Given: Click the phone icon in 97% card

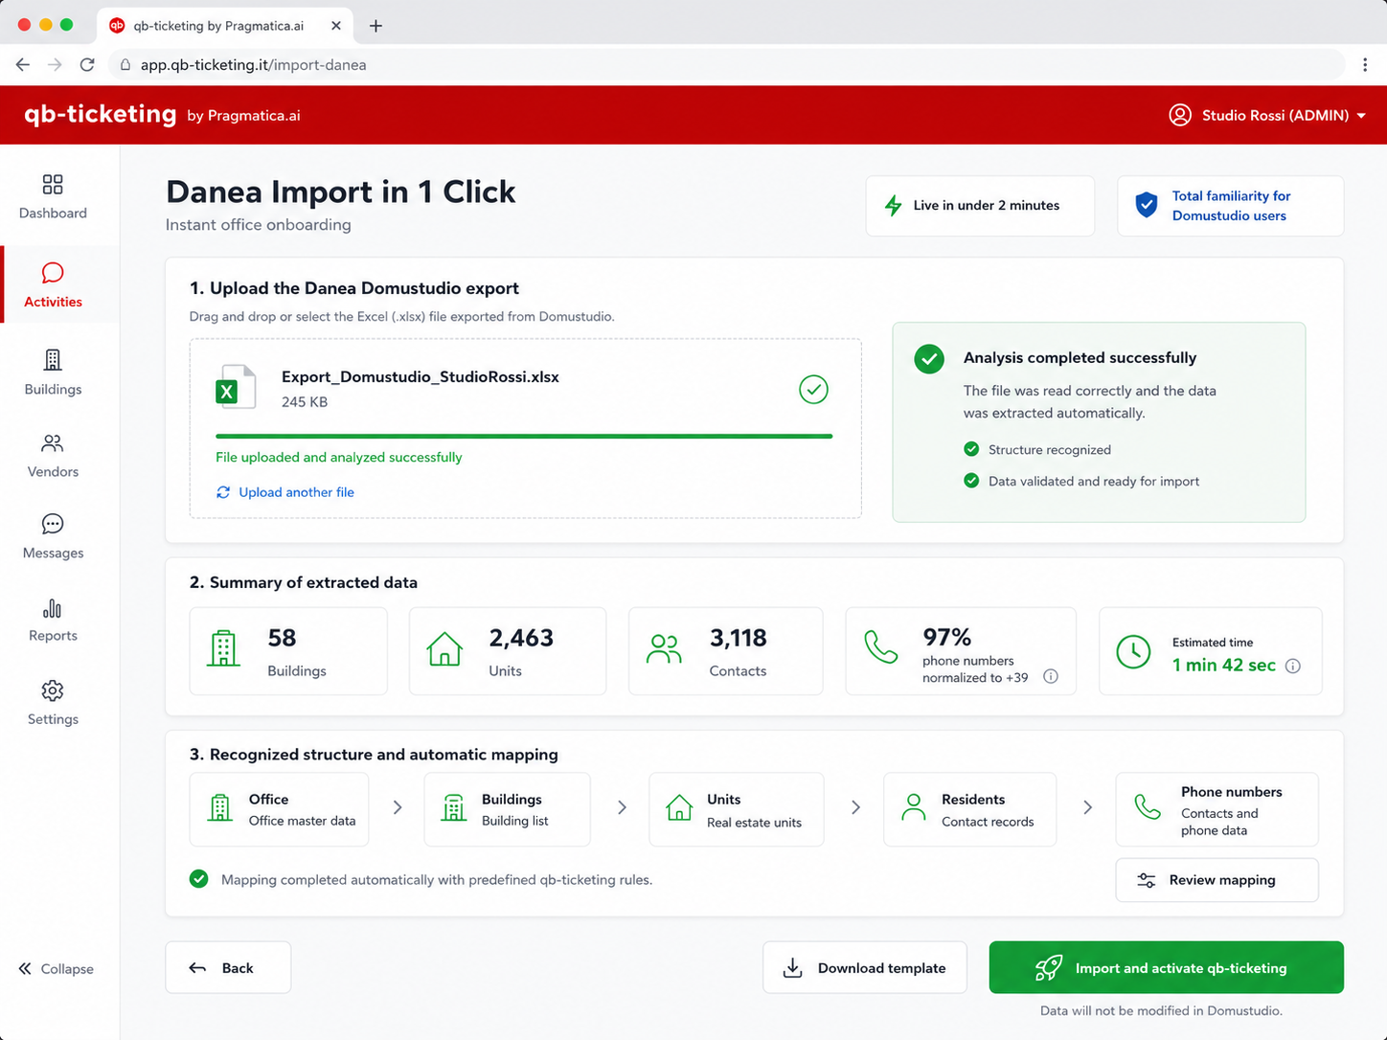Looking at the screenshot, I should click(880, 646).
